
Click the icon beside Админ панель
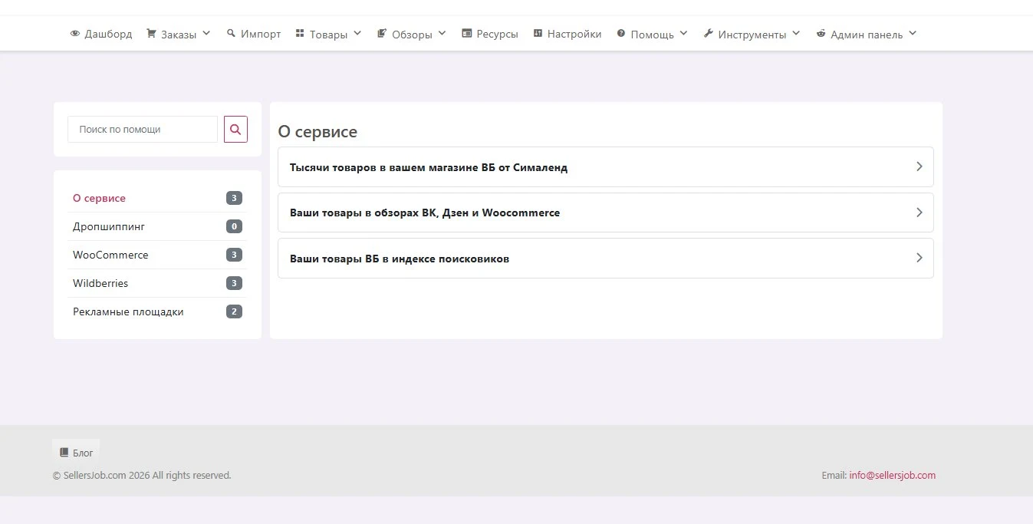pos(821,34)
